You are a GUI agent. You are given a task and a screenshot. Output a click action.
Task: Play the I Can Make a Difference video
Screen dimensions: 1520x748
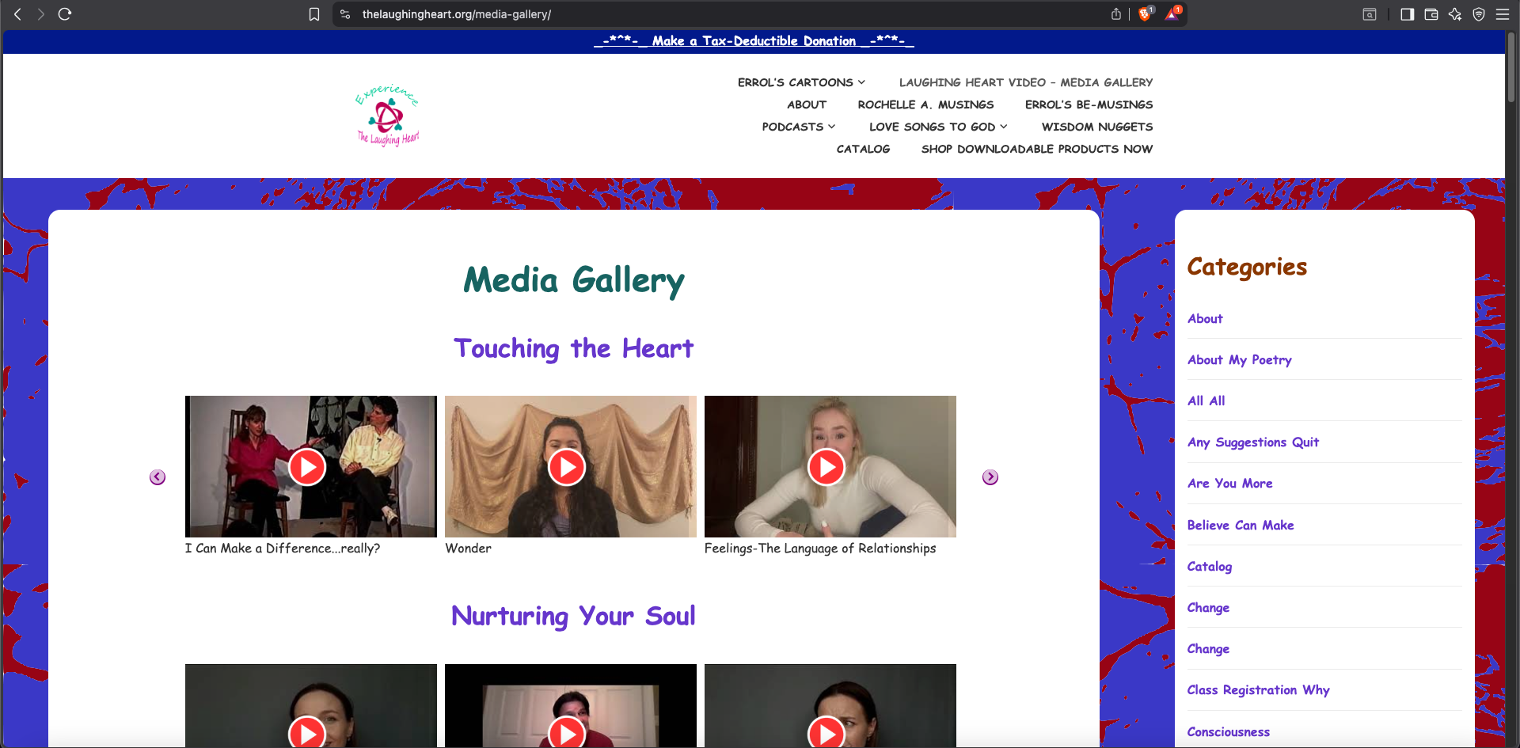click(306, 466)
